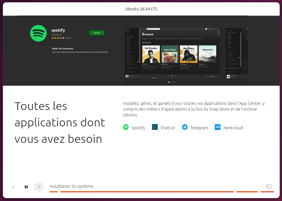Click the 'Toutes les applications' heading
Image resolution: width=282 pixels, height=201 pixels.
tap(60, 122)
